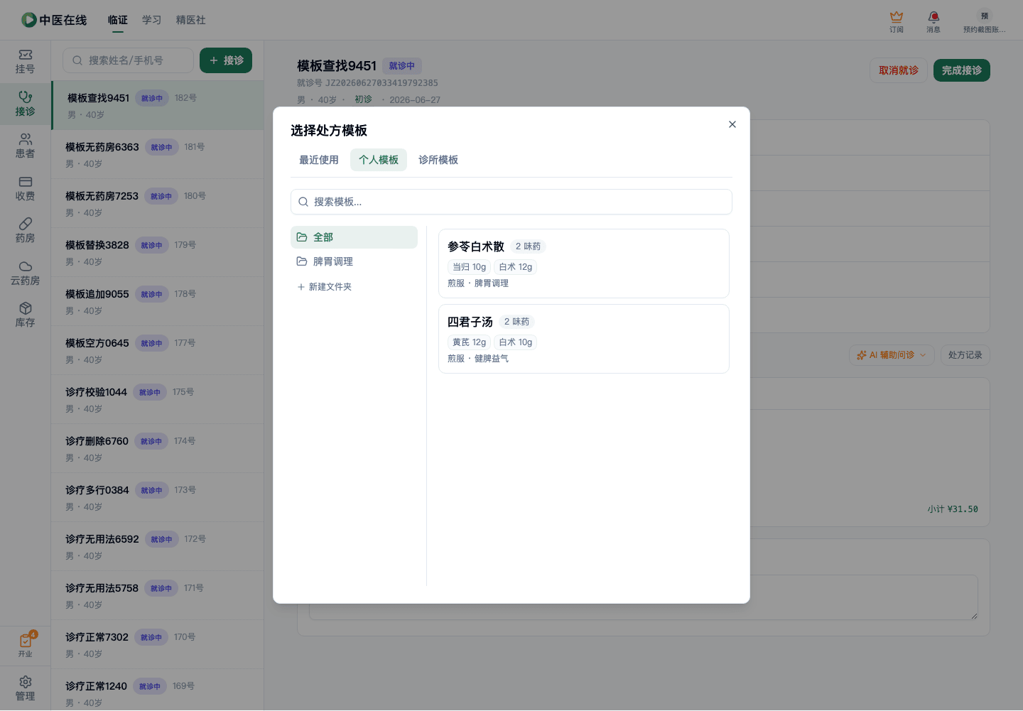Select patient 诊疗正常7302
1023x711 pixels.
coord(158,644)
